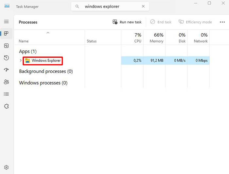Open the Startup apps sidebar icon

coord(6,70)
